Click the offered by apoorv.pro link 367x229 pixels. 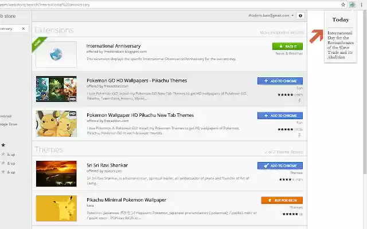point(104,171)
